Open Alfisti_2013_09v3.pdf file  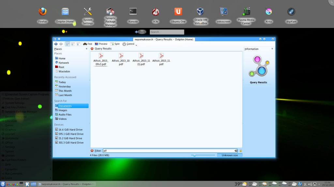(101, 59)
